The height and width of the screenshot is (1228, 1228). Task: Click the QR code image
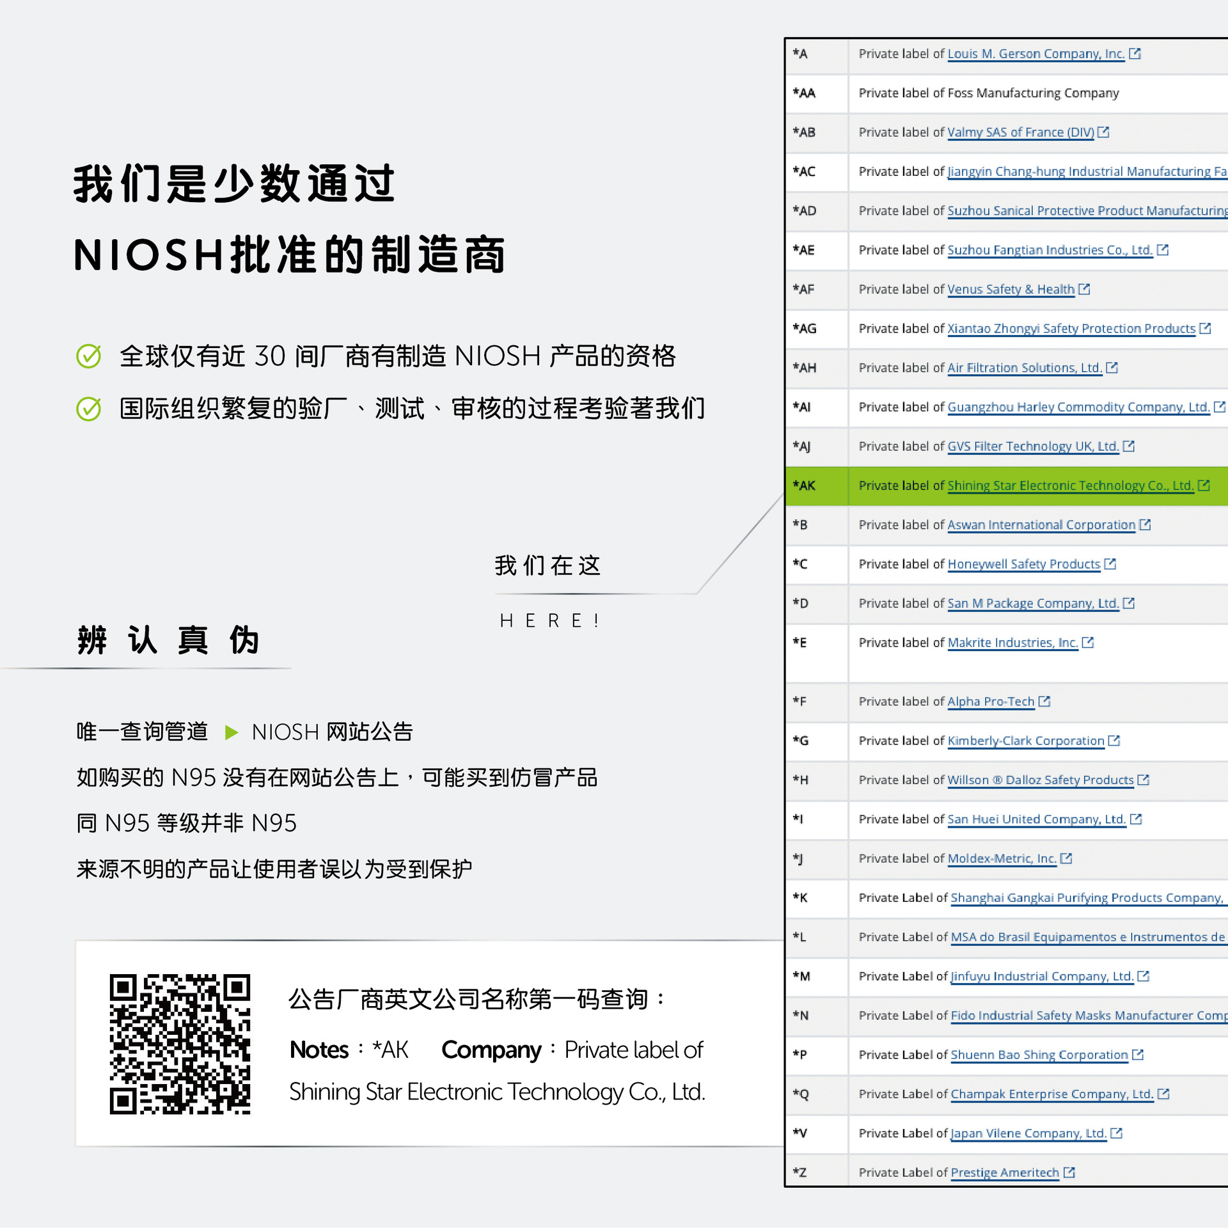(180, 1044)
